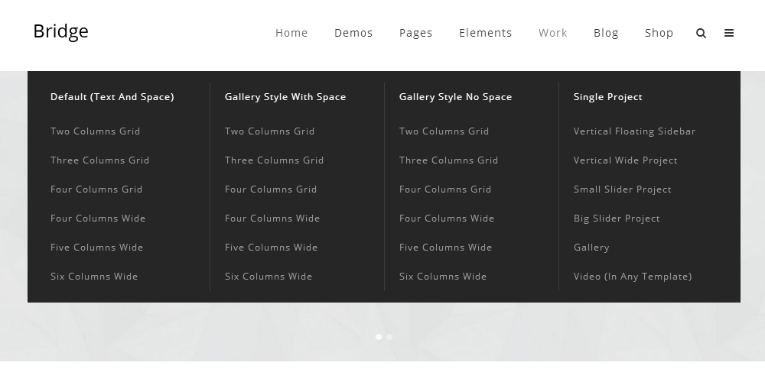Open the search magnifier icon

[701, 33]
